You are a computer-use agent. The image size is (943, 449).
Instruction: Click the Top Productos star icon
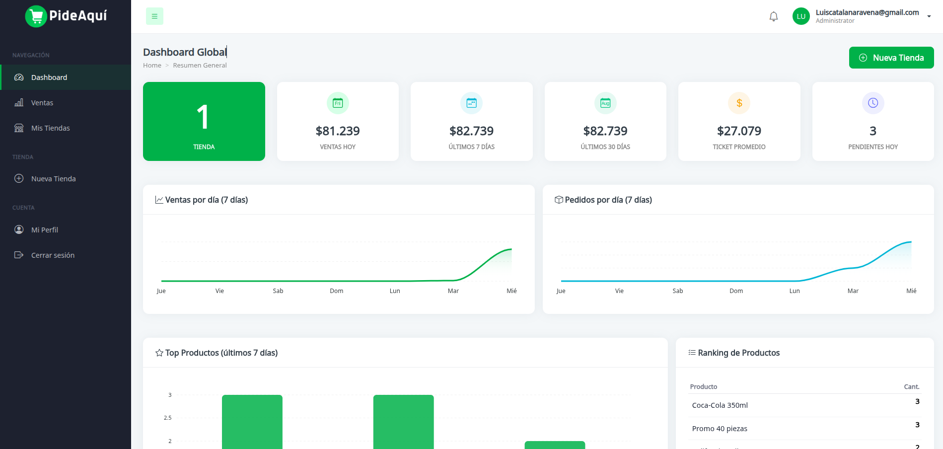159,353
